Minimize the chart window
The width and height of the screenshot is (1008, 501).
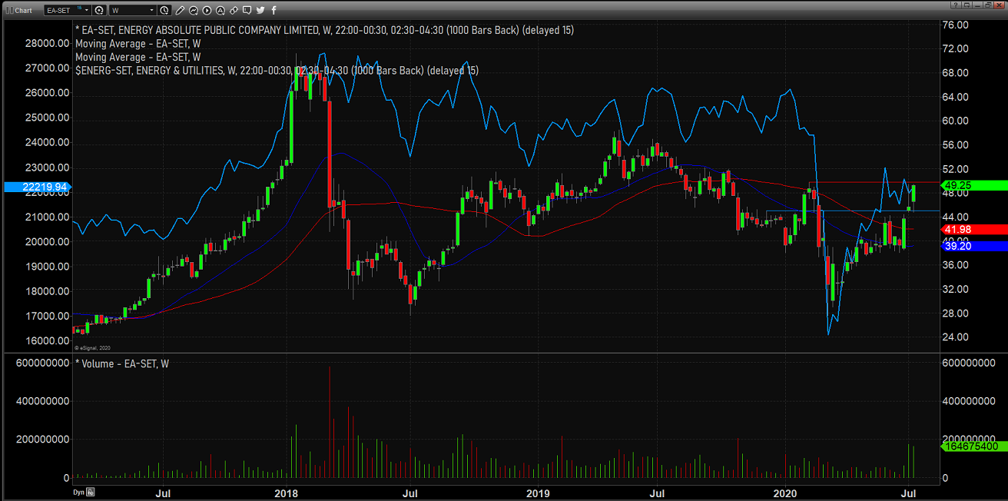pos(977,5)
